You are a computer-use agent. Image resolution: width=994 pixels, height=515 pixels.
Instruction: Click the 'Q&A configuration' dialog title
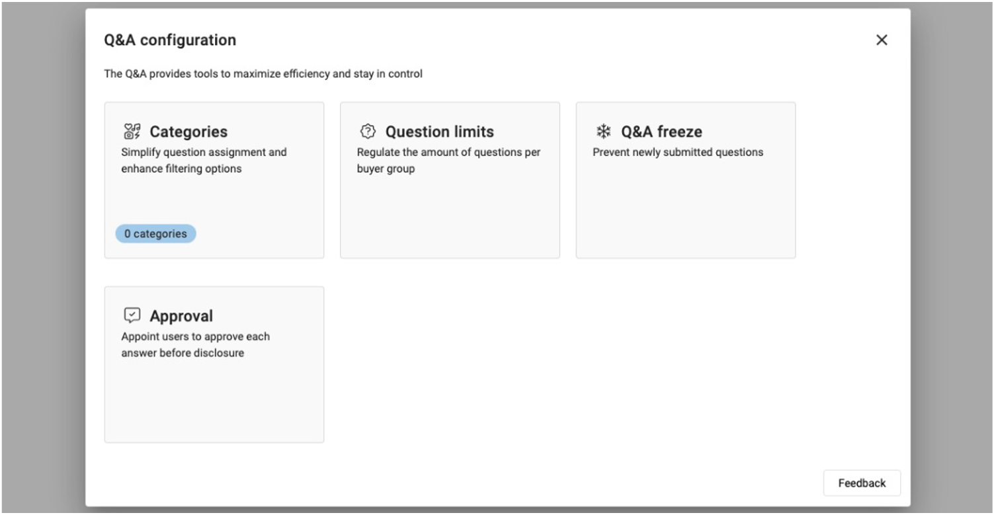(x=170, y=40)
